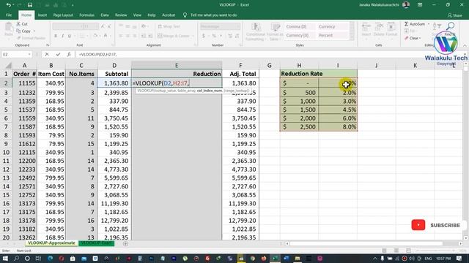Switch to the View ribbon tab
469x263 pixels.
(x=137, y=15)
